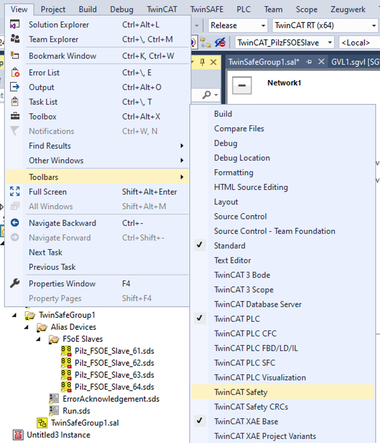Expand the Find Results submenu
Viewport: 380px width, 443px height.
[97, 146]
